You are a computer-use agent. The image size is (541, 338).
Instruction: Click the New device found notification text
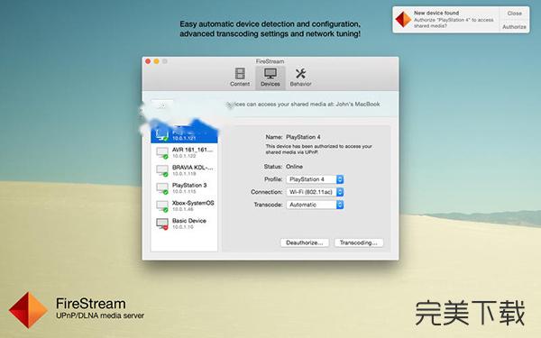tap(436, 13)
